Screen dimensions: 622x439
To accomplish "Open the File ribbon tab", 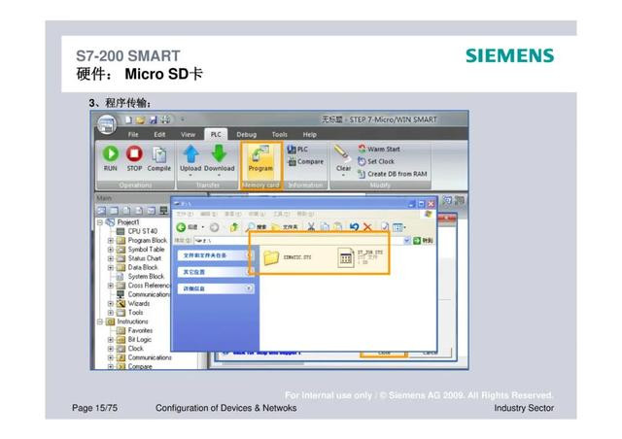I will pos(133,134).
